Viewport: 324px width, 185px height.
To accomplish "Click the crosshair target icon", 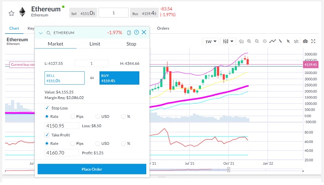I will pyautogui.click(x=265, y=41).
